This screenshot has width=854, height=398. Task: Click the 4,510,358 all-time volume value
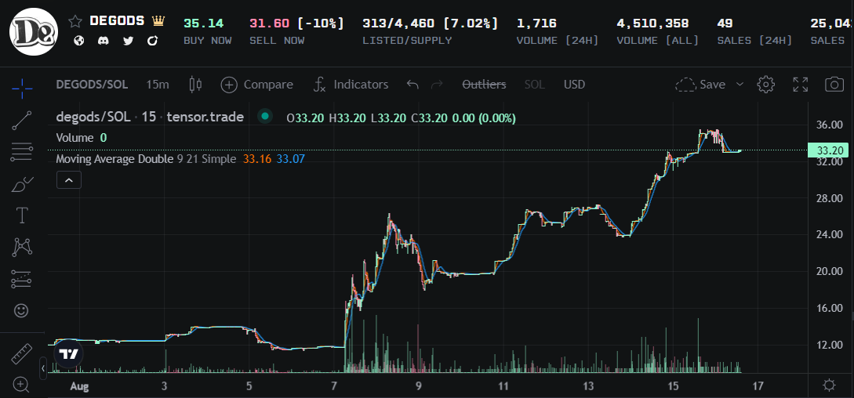[652, 24]
